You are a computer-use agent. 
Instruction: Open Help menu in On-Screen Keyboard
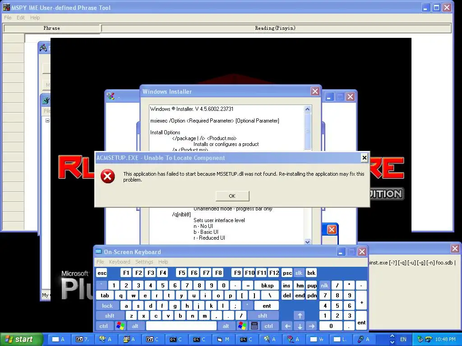click(163, 262)
